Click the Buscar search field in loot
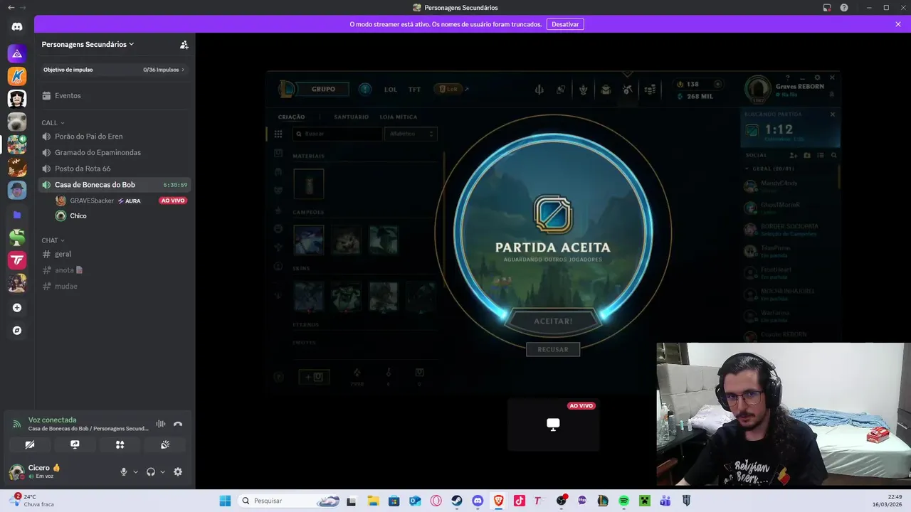Viewport: 911px width, 512px height. [x=337, y=134]
